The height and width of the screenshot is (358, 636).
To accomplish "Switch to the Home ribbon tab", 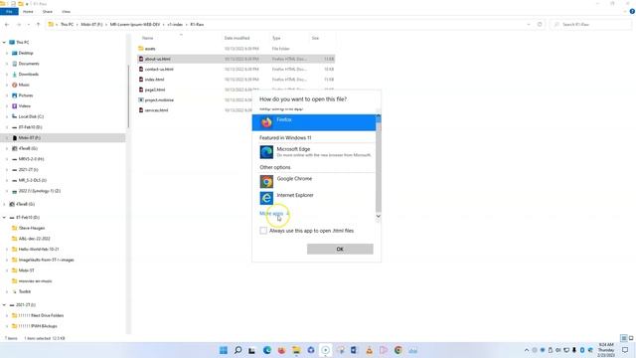I will tap(28, 11).
